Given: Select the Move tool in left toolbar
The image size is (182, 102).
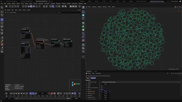Looking at the screenshot, I should tap(2, 20).
